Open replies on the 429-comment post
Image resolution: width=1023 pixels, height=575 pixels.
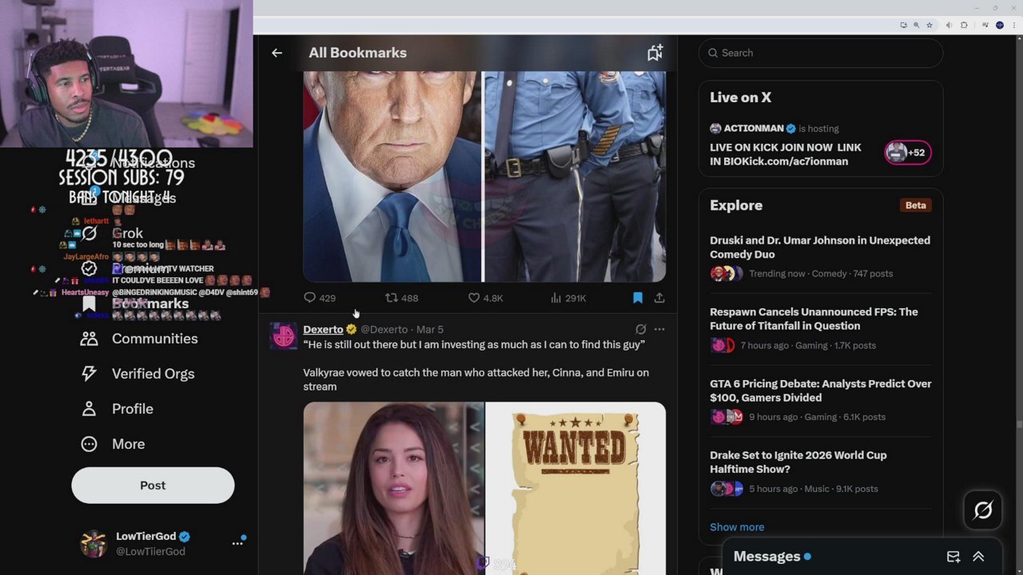319,298
